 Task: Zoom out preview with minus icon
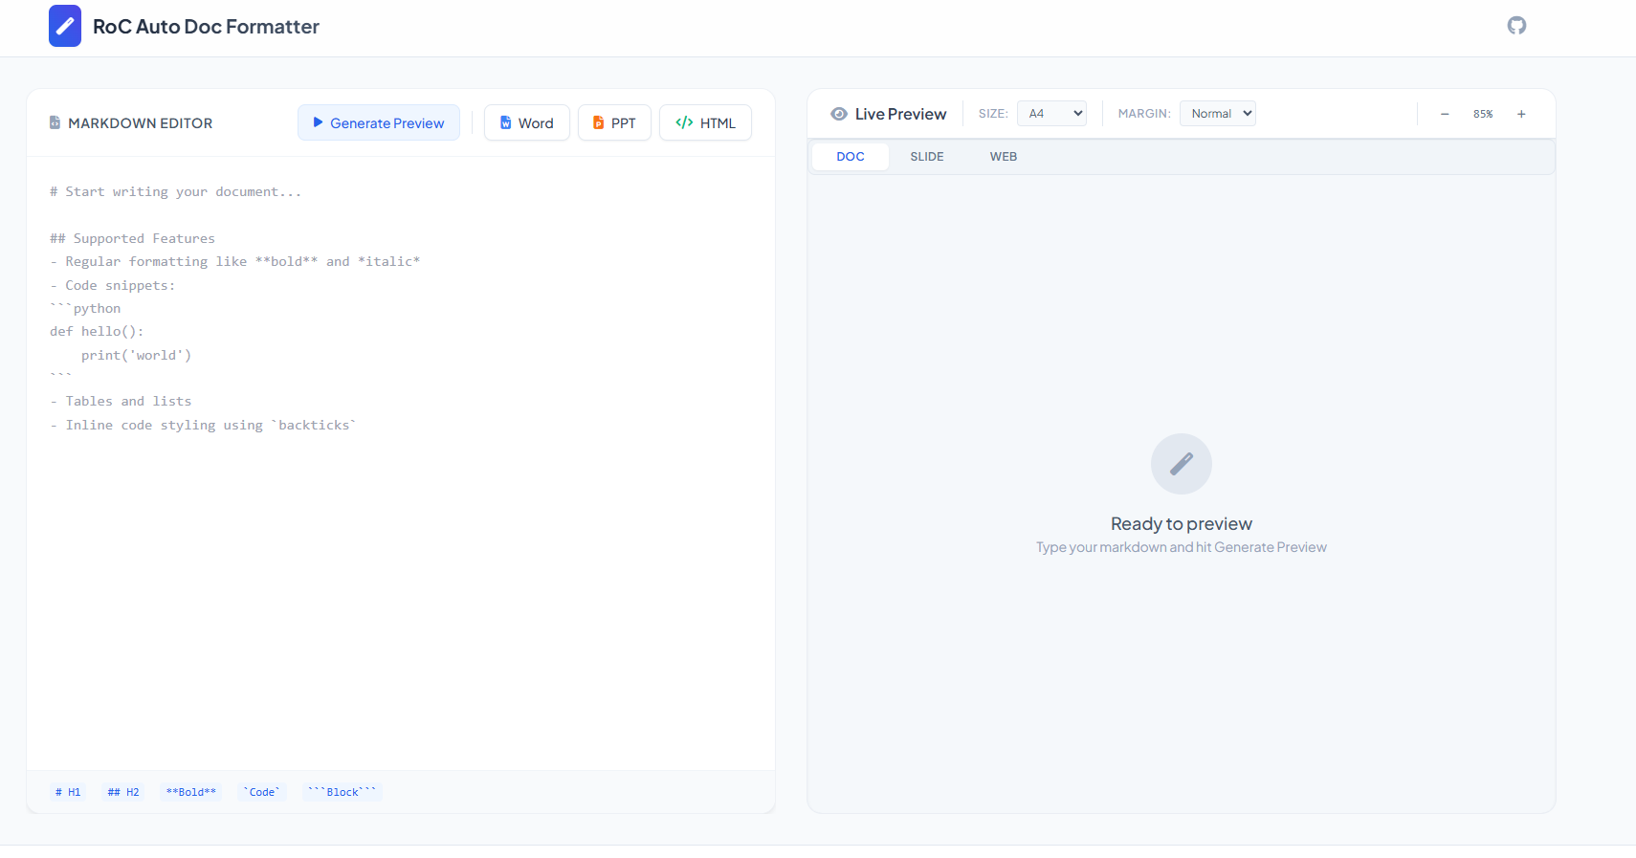click(1445, 114)
